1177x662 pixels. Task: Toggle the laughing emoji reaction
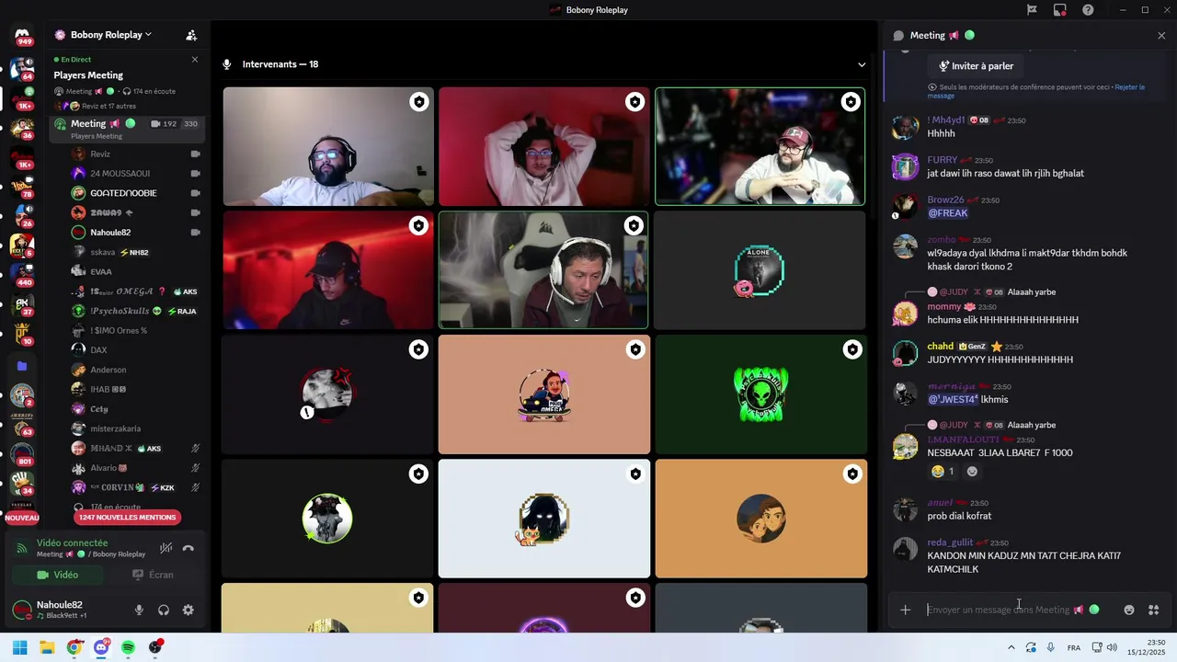pos(943,472)
